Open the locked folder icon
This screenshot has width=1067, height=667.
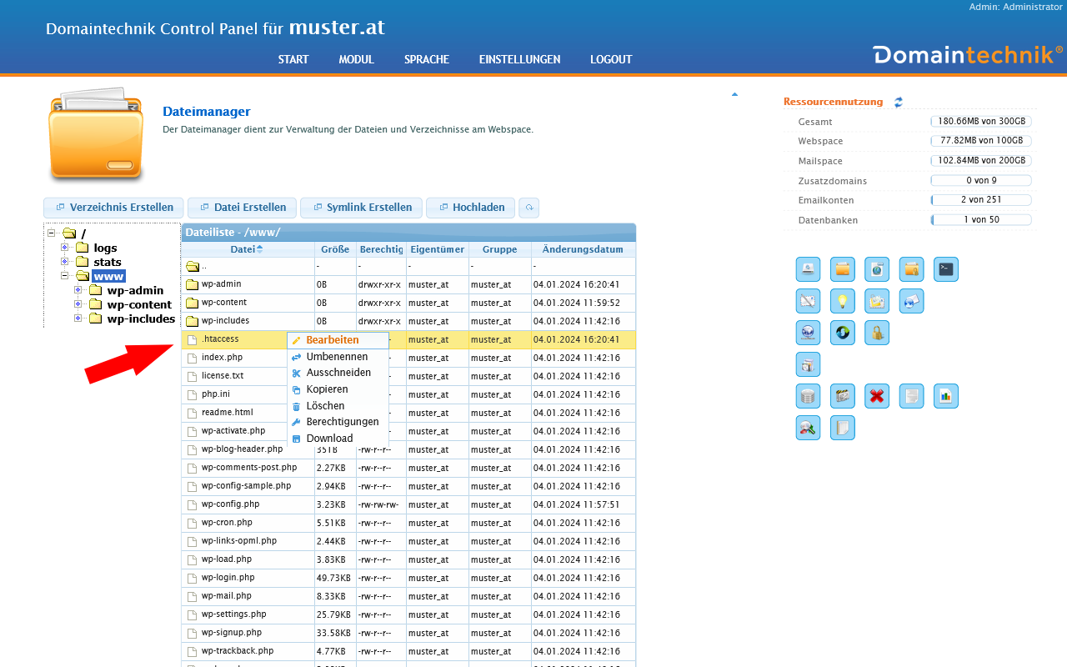pos(911,269)
